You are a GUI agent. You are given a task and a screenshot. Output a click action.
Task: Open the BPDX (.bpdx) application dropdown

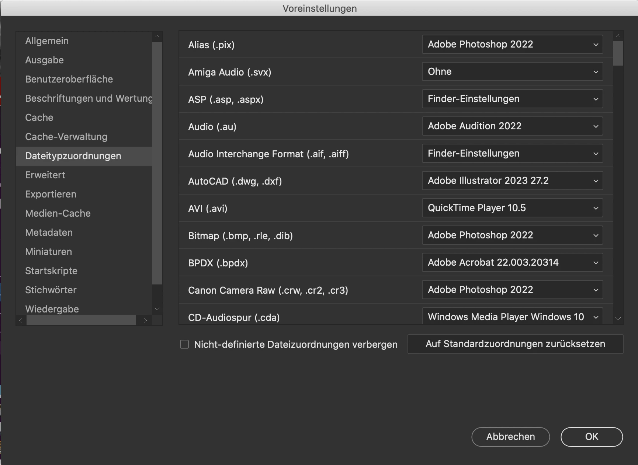point(512,262)
